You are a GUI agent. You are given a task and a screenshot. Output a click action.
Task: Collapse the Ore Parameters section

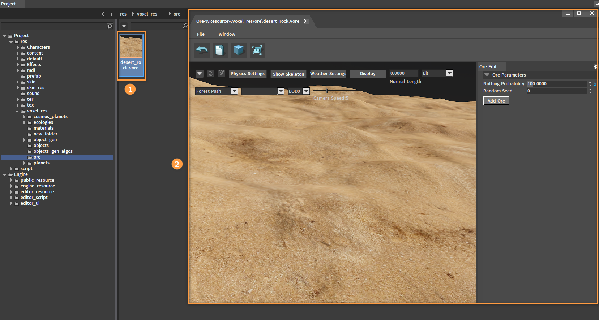[x=487, y=75]
